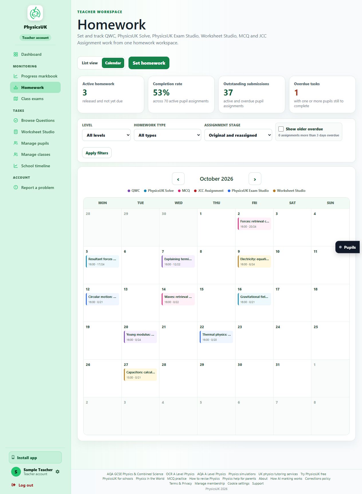Click the Worksheet Studio document icon
This screenshot has height=494, width=362.
coord(16,132)
